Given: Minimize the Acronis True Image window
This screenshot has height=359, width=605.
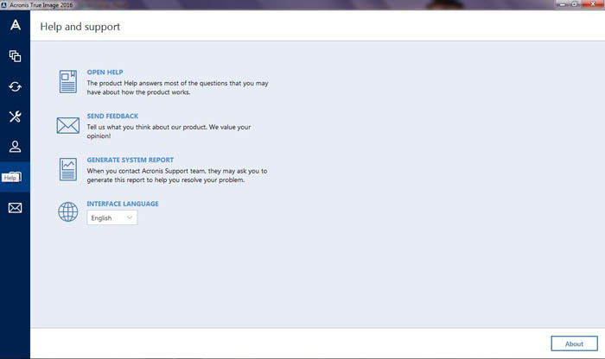Looking at the screenshot, I should 562,4.
